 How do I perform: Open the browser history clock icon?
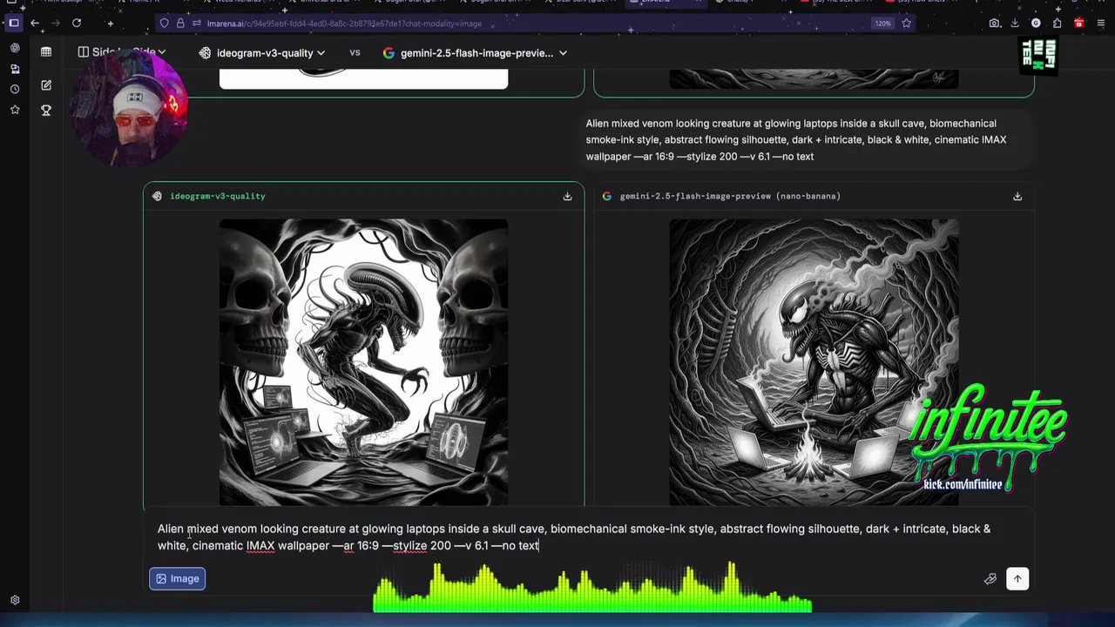click(15, 89)
